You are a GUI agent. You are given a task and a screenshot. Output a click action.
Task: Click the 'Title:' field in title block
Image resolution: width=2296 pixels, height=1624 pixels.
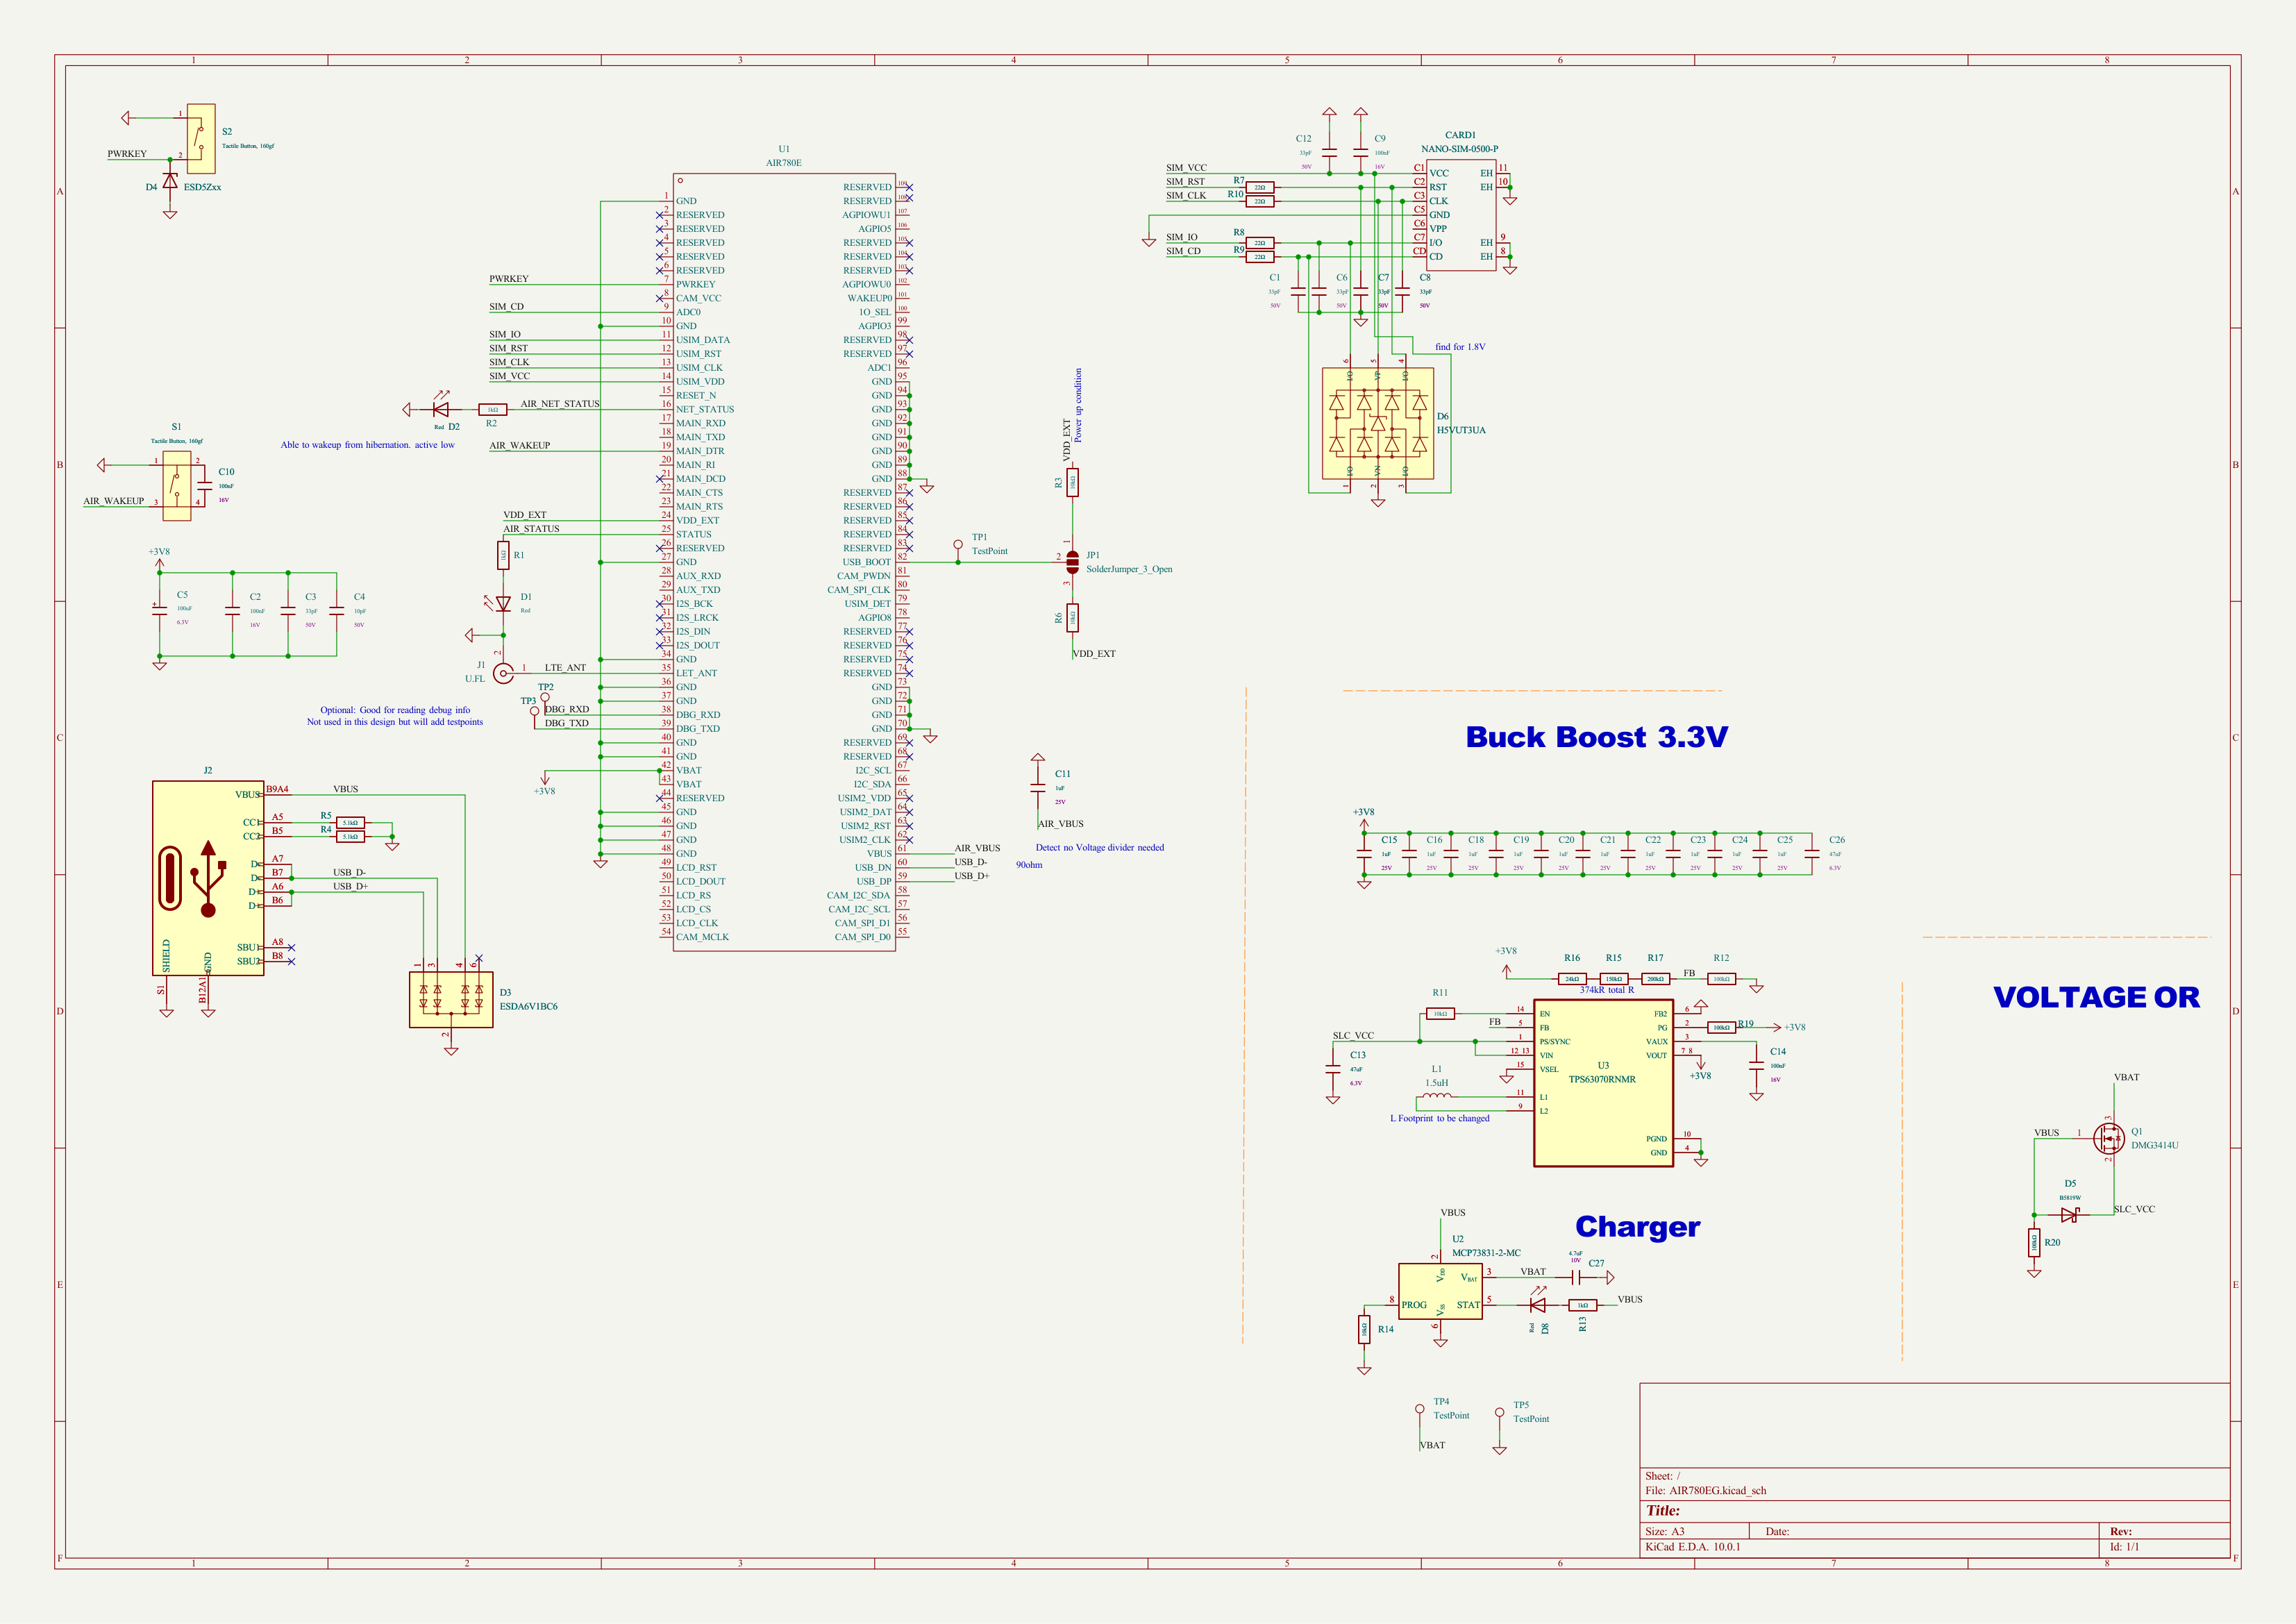pyautogui.click(x=1663, y=1511)
